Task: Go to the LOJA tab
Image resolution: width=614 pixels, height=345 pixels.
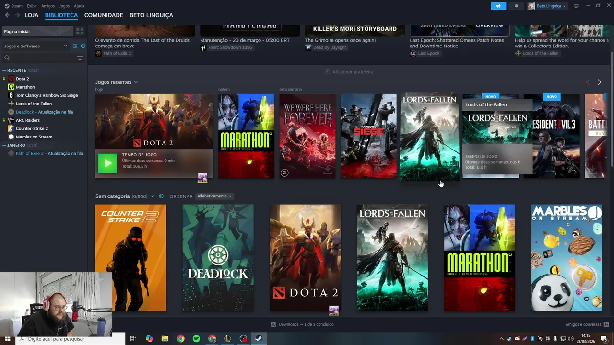Action: (31, 15)
